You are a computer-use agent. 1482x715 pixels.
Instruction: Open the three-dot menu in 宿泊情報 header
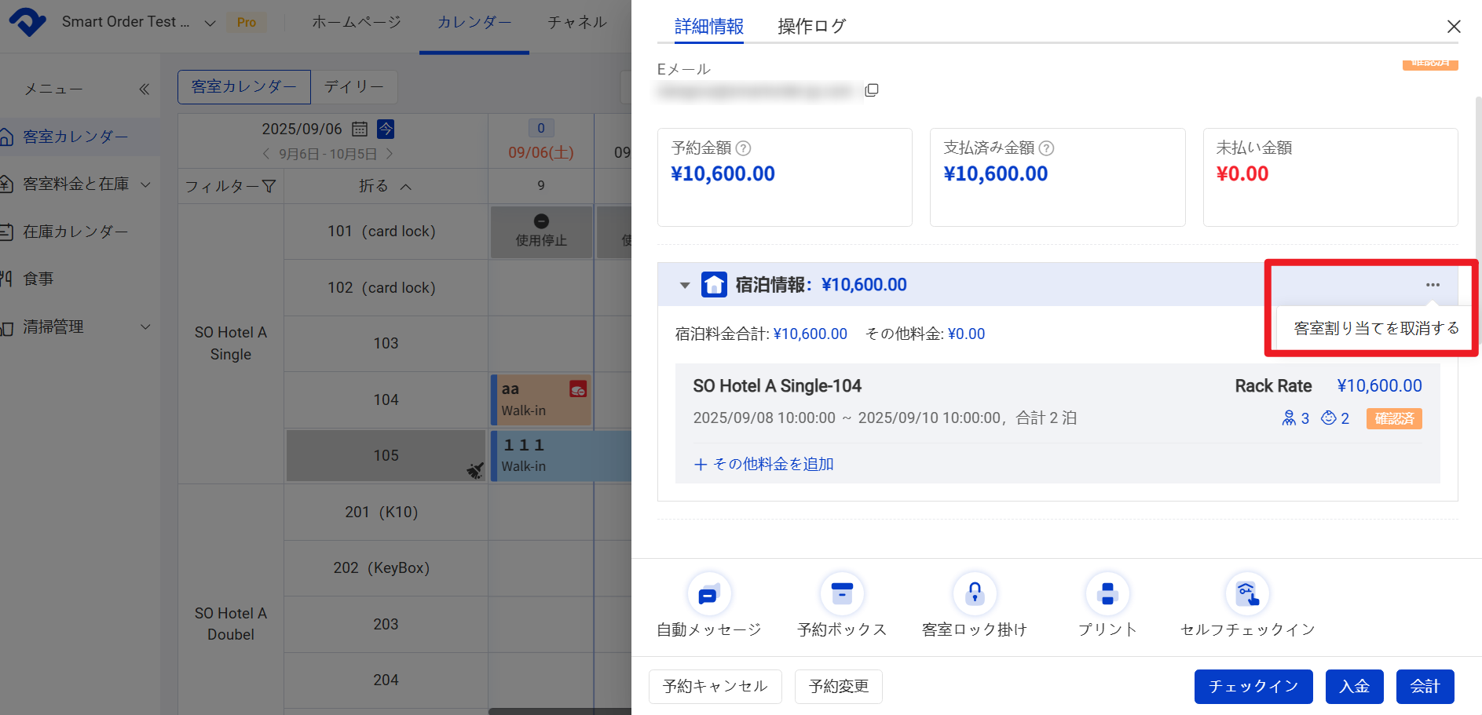coord(1433,285)
